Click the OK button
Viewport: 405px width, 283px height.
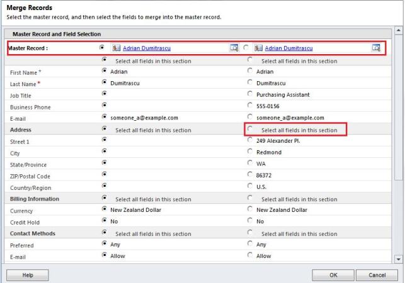pyautogui.click(x=333, y=275)
